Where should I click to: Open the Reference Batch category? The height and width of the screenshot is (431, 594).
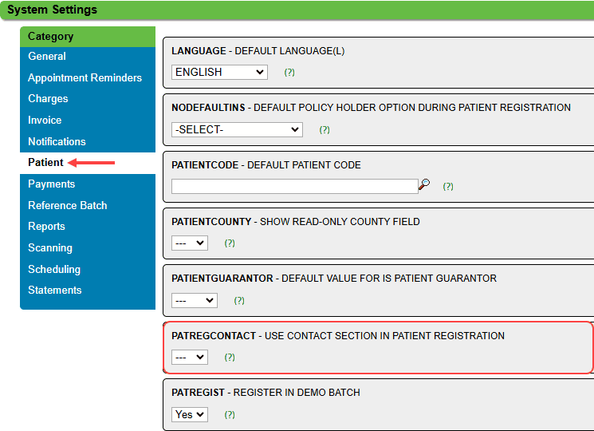coord(68,205)
